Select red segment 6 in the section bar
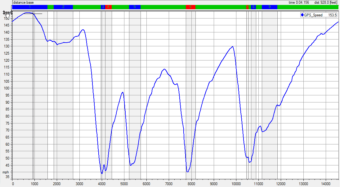The width and height of the screenshot is (340, 187). coord(190,7)
